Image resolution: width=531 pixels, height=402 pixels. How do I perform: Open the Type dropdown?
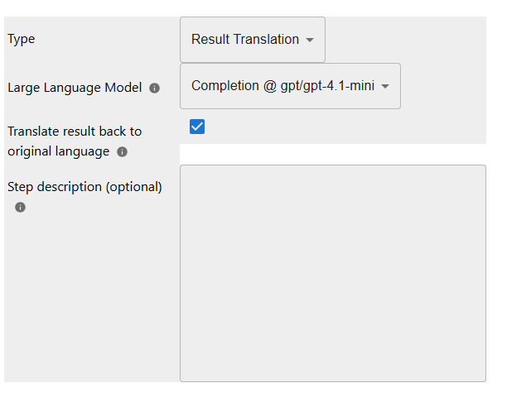click(252, 40)
